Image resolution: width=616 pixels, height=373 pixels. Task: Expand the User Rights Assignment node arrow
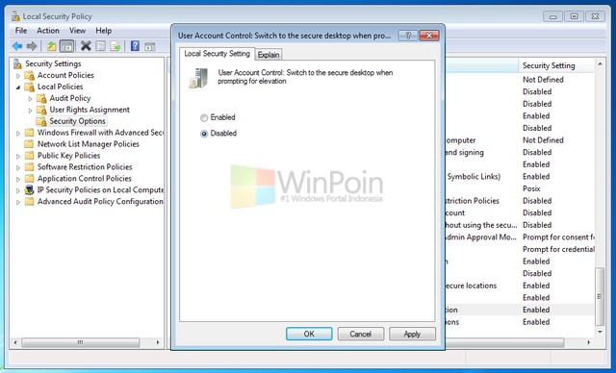click(x=30, y=111)
